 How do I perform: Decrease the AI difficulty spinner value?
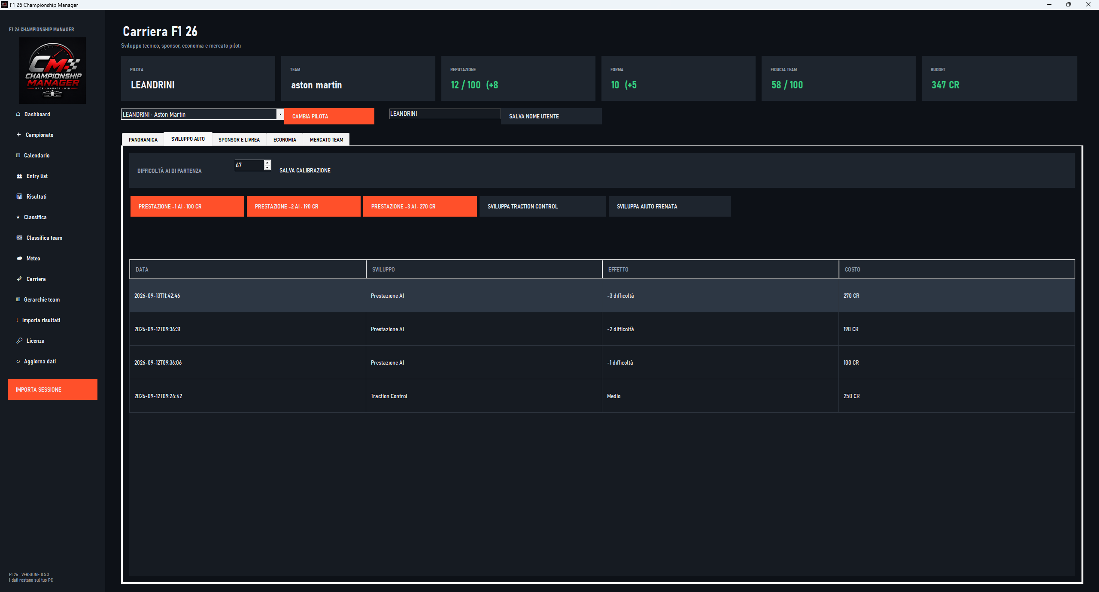click(267, 168)
